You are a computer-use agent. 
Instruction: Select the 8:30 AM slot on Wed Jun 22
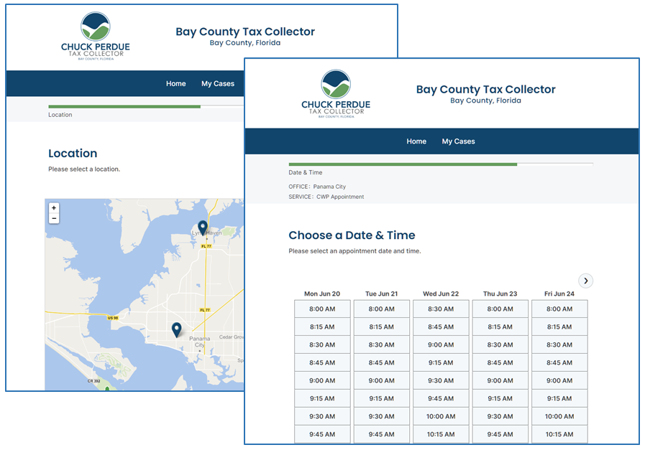pos(441,309)
